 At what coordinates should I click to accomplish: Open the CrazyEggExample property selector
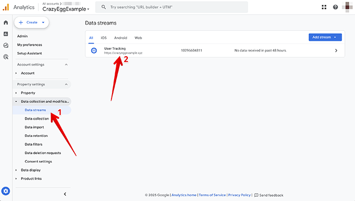click(x=66, y=9)
